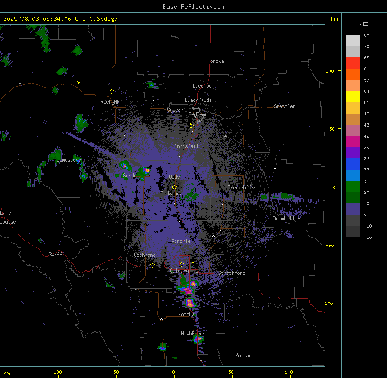This screenshot has width=387, height=378.
Task: Click the Calgary city label
Action: (x=179, y=271)
